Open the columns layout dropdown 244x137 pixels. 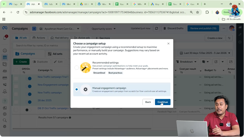pos(205,62)
